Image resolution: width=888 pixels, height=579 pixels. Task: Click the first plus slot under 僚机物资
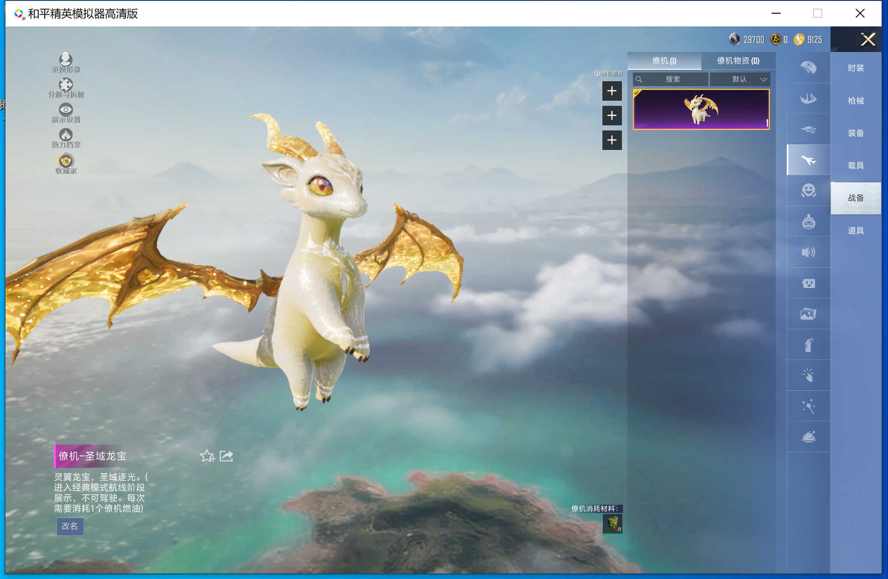(x=611, y=91)
